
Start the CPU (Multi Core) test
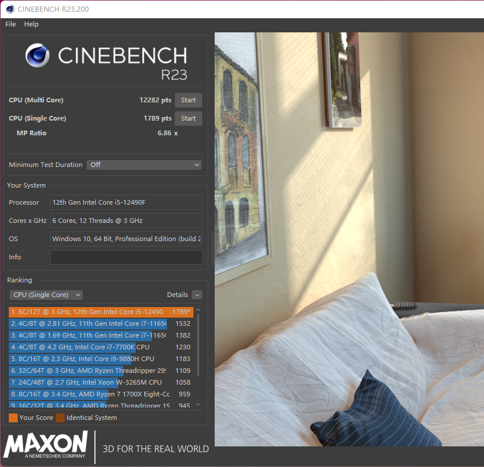(188, 100)
